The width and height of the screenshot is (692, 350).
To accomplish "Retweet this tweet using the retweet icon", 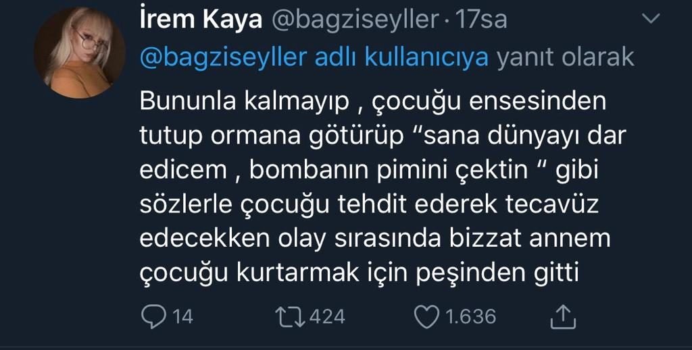I will tap(290, 316).
